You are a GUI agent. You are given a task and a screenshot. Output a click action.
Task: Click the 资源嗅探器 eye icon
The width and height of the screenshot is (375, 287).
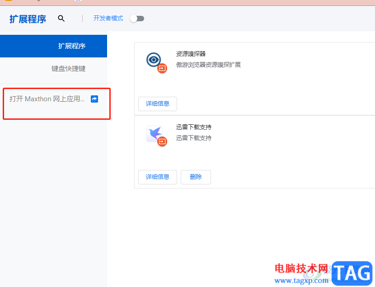pyautogui.click(x=154, y=60)
